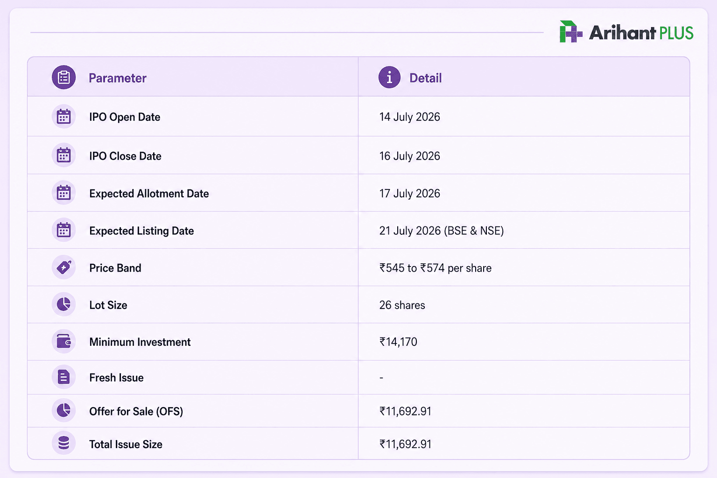Click the value 21 July 2026 (BSE & NSE)

[x=441, y=231]
